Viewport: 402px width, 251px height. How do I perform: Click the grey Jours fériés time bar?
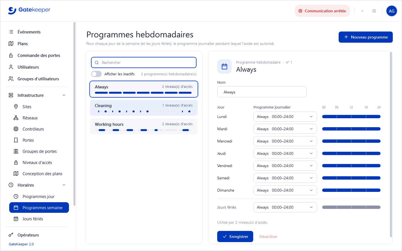[x=351, y=207]
